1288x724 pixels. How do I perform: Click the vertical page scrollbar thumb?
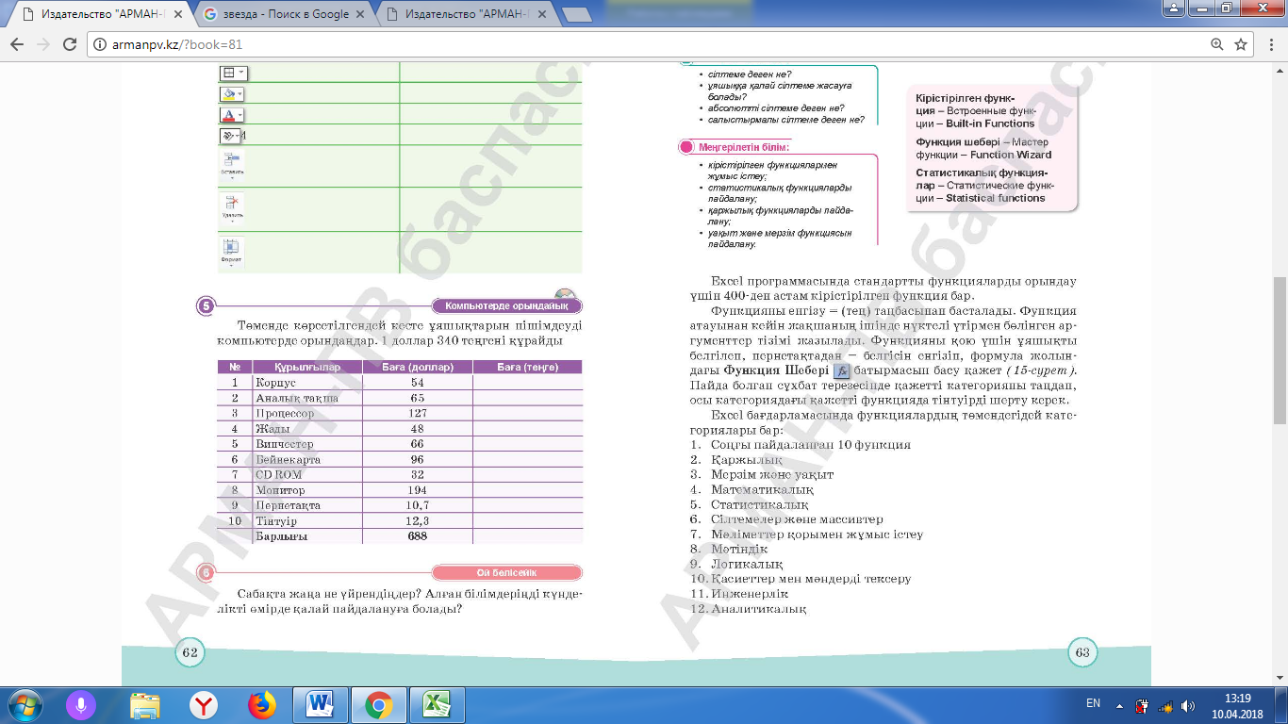1280,351
